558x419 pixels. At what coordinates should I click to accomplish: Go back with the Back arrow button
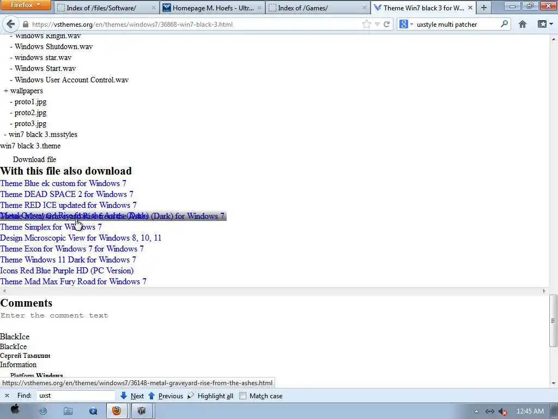(x=11, y=24)
